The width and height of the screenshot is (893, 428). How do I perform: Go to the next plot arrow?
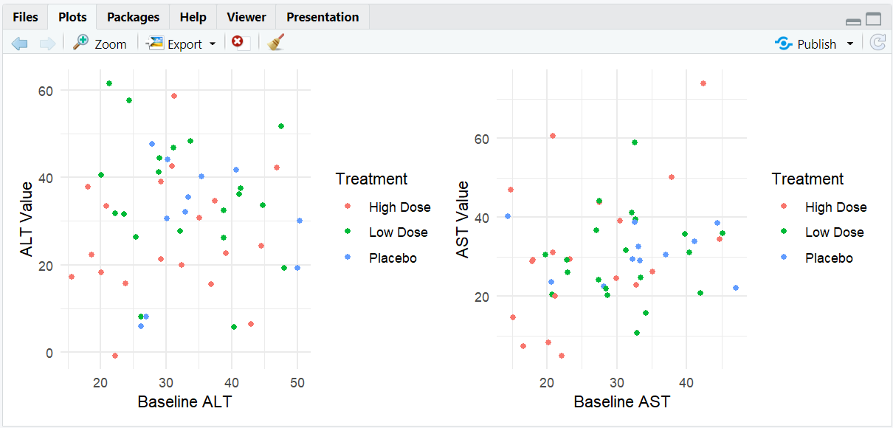(x=47, y=44)
